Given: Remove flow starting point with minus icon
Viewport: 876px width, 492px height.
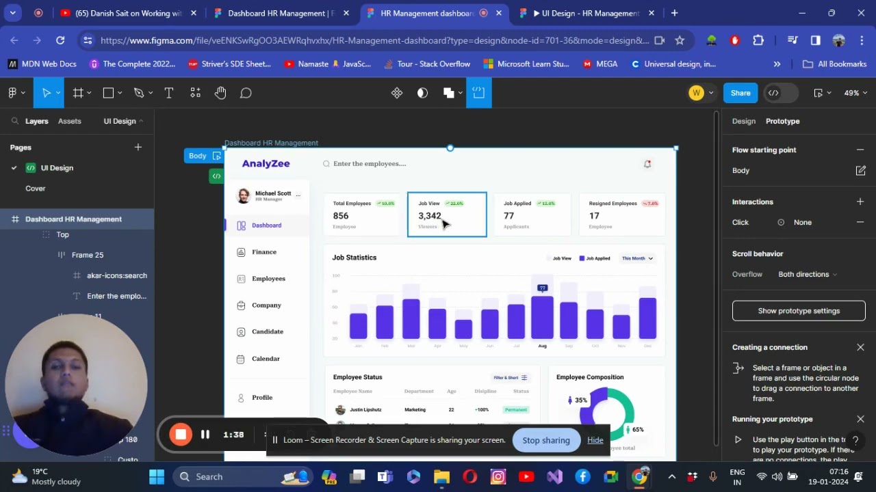Looking at the screenshot, I should coord(860,150).
